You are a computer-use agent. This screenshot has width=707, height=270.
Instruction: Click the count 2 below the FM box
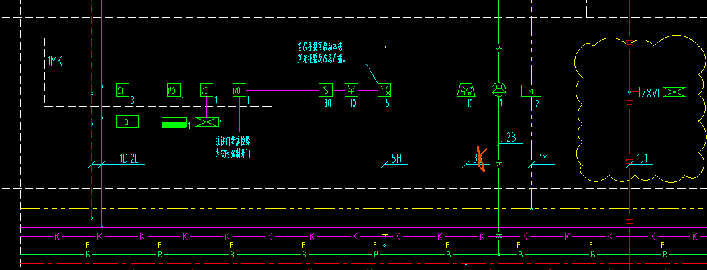537,105
